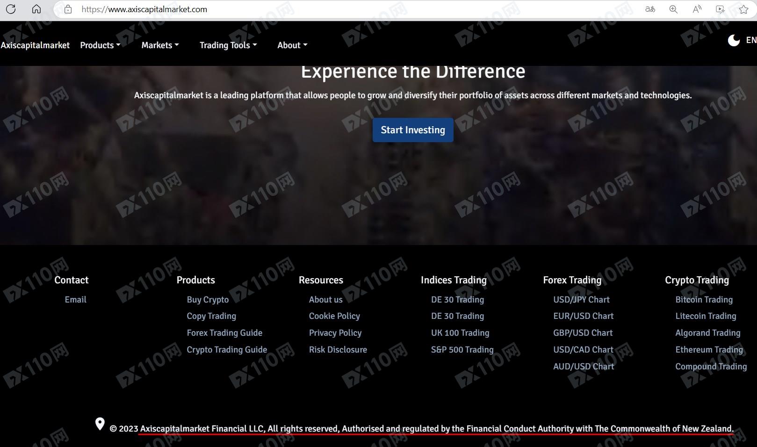The width and height of the screenshot is (757, 447).
Task: Click the location pin icon in footer
Action: pos(100,424)
